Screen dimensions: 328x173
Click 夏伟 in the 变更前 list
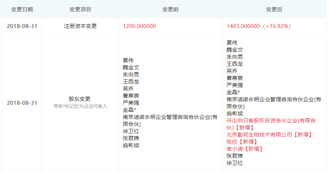tap(128, 60)
